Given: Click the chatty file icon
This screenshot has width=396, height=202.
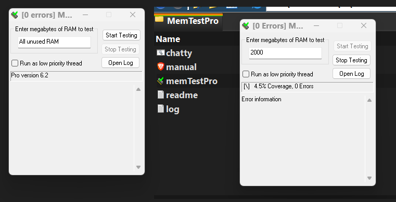Looking at the screenshot, I should 161,52.
